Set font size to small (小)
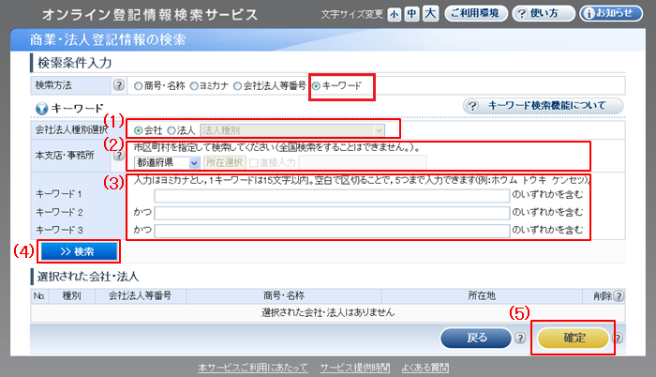This screenshot has height=377, width=656. click(x=395, y=14)
